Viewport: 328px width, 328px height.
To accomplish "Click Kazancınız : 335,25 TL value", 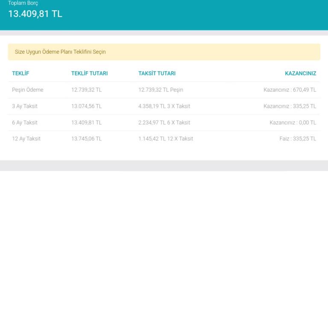I will (x=290, y=106).
